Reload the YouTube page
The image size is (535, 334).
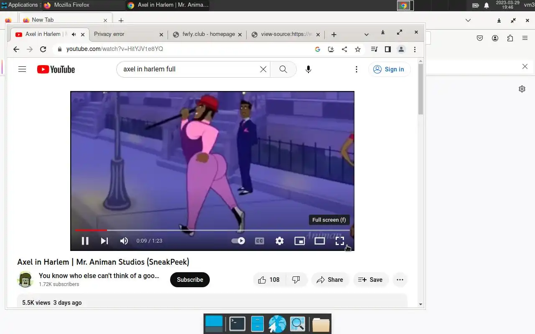tap(43, 49)
